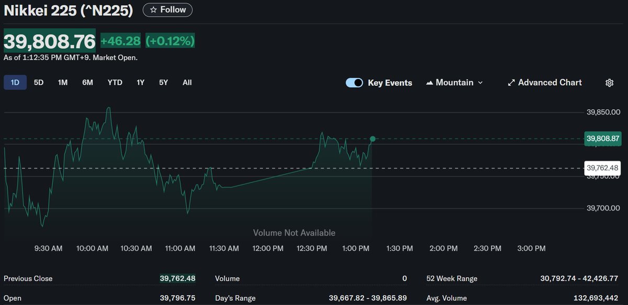Click the 12:30 PM time axis label
Viewport: 628px width, 305px height.
pyautogui.click(x=312, y=249)
